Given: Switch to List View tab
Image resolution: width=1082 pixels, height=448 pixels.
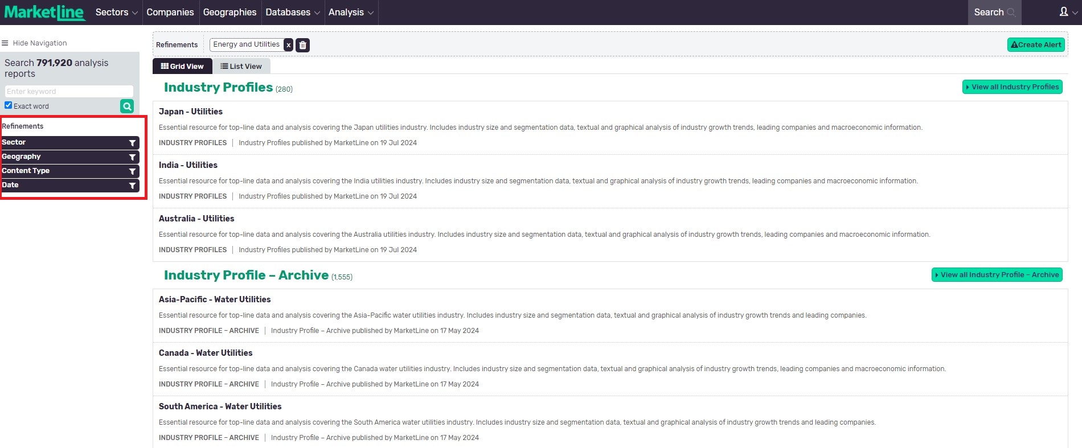Looking at the screenshot, I should coord(241,66).
